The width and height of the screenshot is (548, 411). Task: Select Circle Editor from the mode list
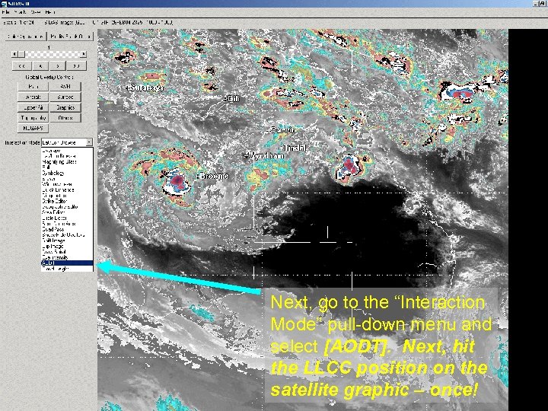tap(67, 218)
